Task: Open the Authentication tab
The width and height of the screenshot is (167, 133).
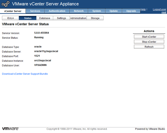Action: (x=57, y=11)
